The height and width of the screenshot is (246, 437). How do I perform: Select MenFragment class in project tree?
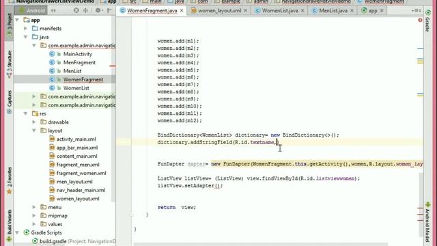79,62
